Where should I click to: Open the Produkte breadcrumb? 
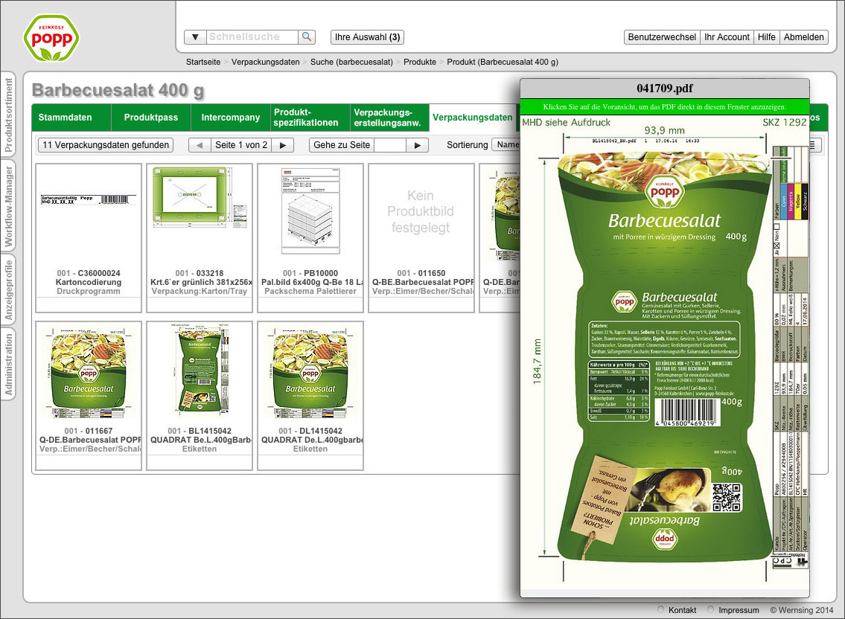click(420, 62)
